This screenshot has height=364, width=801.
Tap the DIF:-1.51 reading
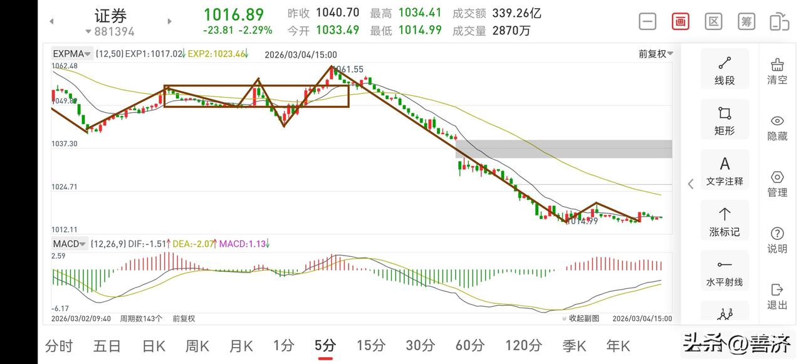pos(149,244)
